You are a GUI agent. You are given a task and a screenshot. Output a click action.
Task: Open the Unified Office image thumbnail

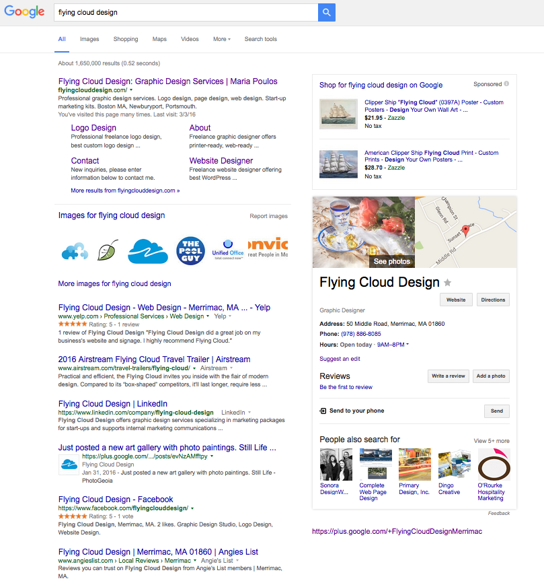[228, 250]
